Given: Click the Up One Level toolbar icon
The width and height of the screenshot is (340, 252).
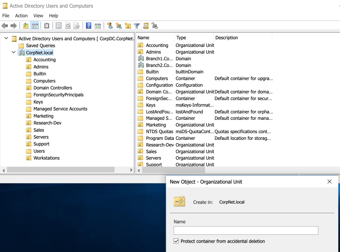Looking at the screenshot, I should point(26,26).
